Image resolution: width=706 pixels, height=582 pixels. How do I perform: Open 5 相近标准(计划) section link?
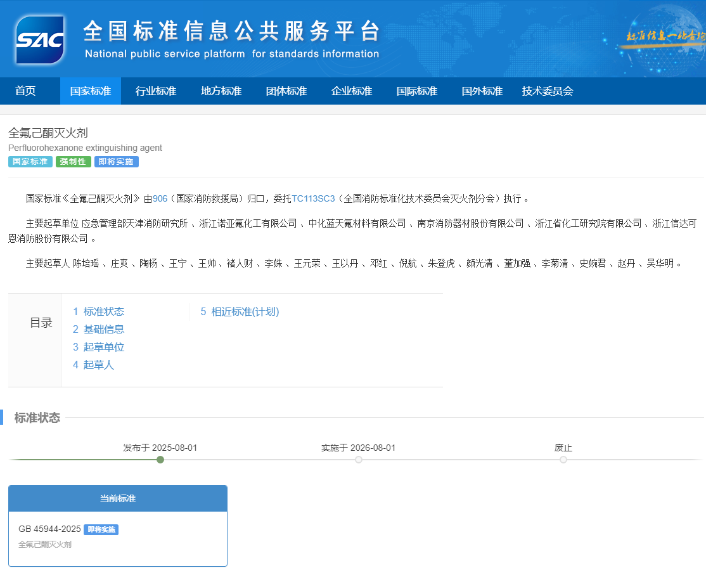240,312
